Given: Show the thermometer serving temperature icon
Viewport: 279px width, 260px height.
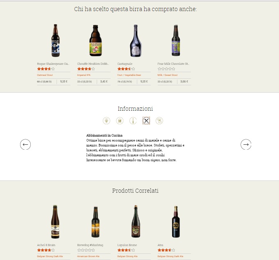Looking at the screenshot, I should 133,121.
